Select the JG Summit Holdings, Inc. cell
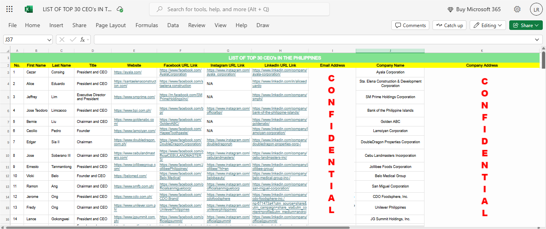Image resolution: width=546 pixels, height=229 pixels. 390,219
